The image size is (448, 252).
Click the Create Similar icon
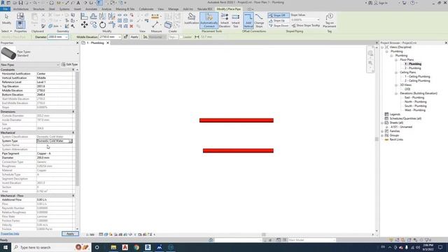point(168,25)
